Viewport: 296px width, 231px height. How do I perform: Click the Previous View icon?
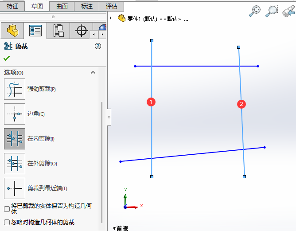(288, 11)
